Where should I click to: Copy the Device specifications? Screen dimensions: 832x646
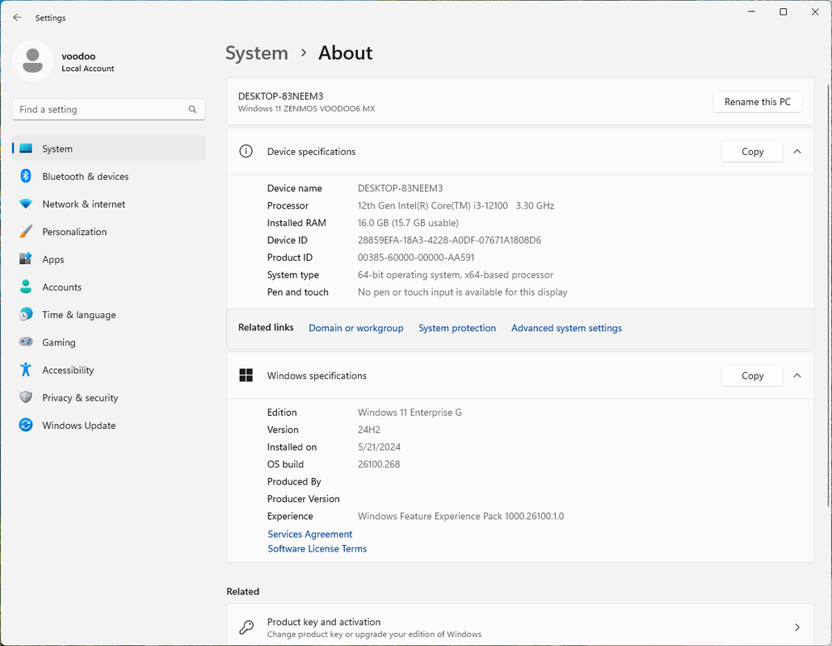tap(752, 152)
